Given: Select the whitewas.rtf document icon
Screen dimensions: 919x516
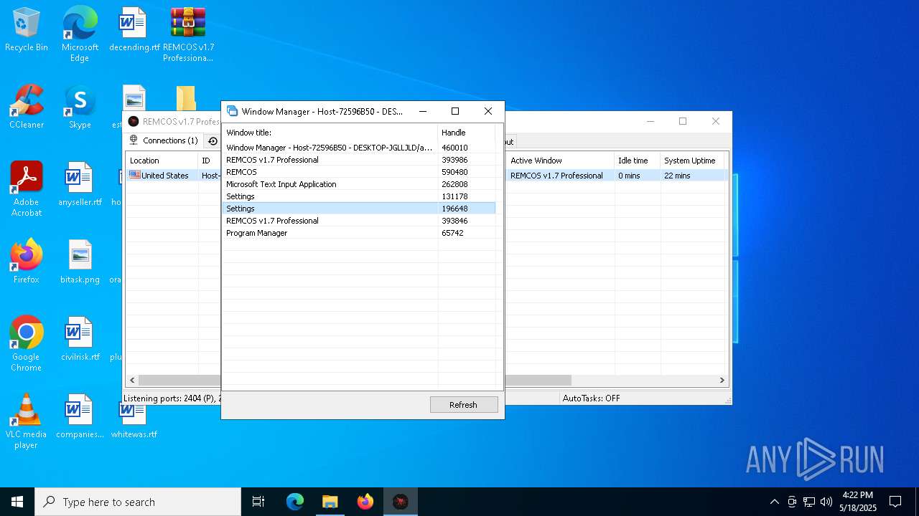Looking at the screenshot, I should 134,421.
